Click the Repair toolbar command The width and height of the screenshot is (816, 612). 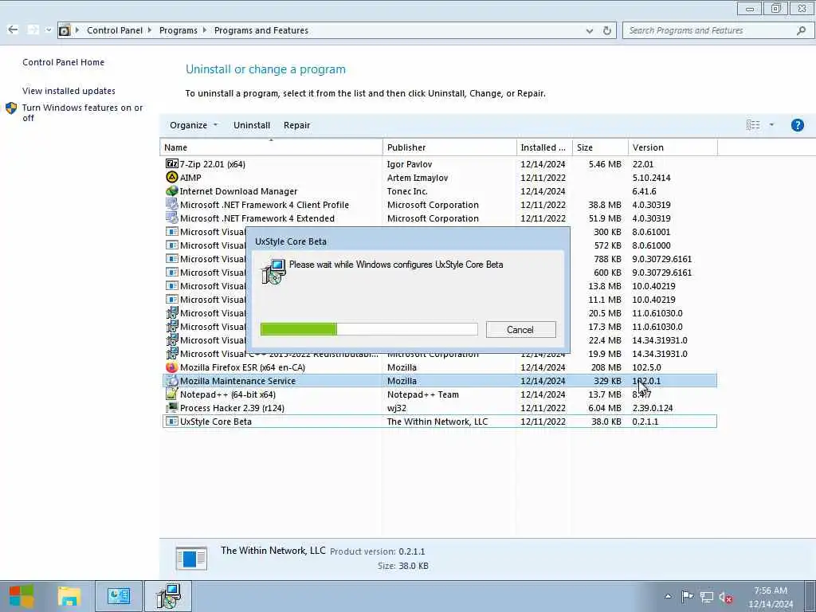pyautogui.click(x=297, y=125)
